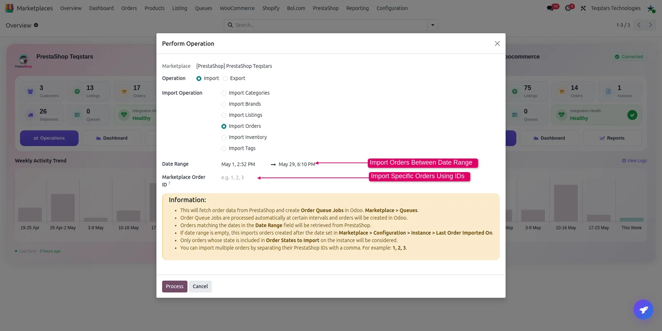Click the PrestaShop Integration Health heart icon

(124, 115)
